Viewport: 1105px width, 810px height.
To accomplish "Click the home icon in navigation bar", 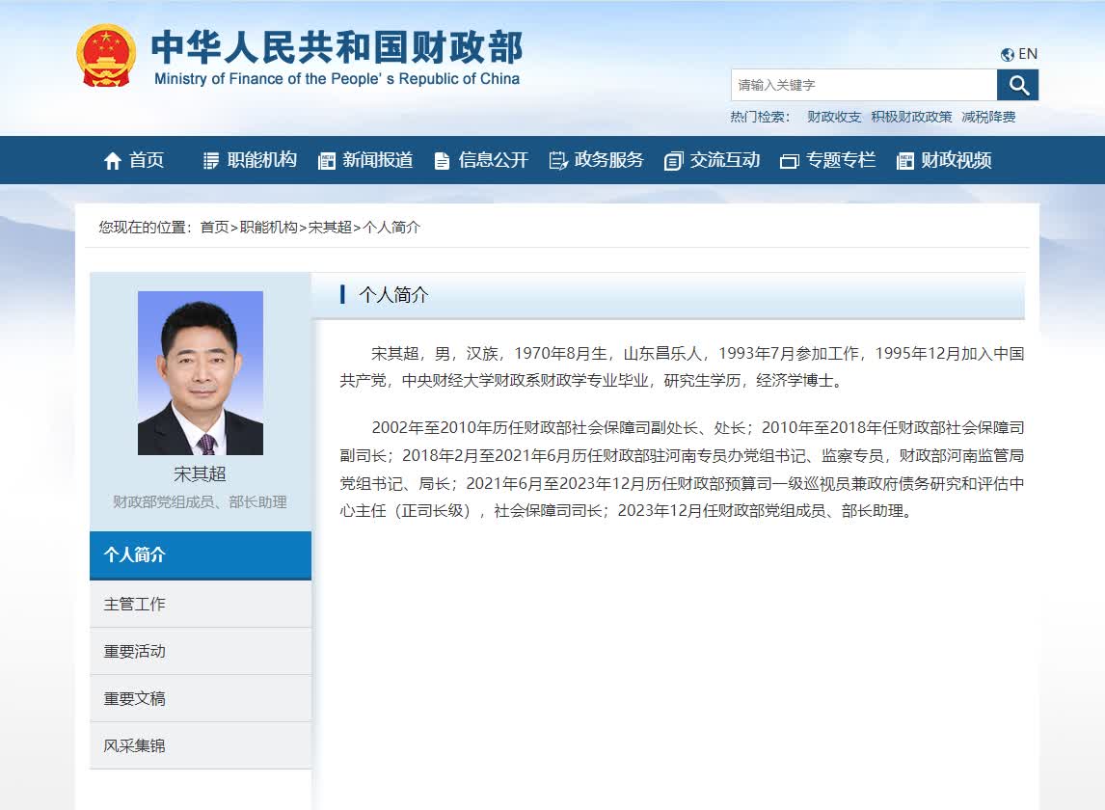I will tap(113, 161).
